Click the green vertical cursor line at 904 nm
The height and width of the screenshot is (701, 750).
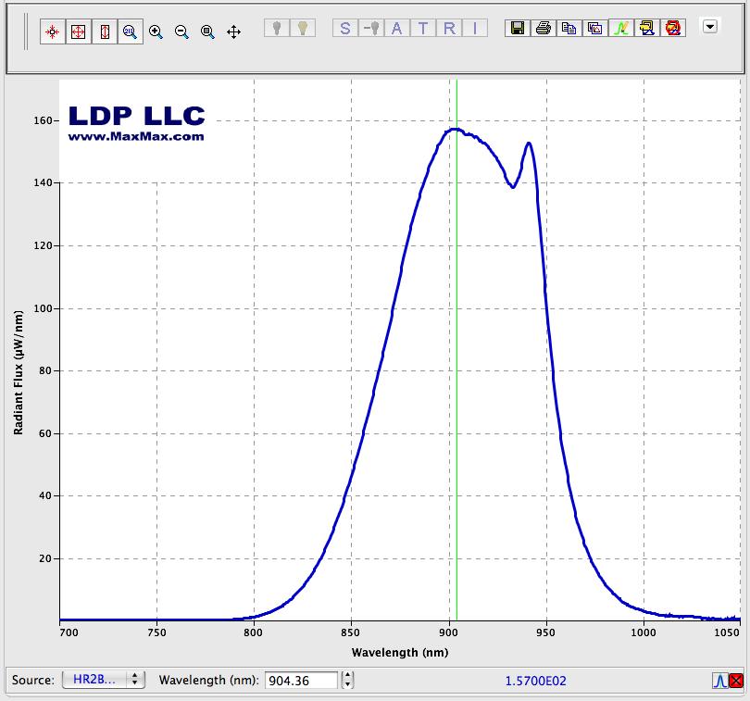[456, 350]
